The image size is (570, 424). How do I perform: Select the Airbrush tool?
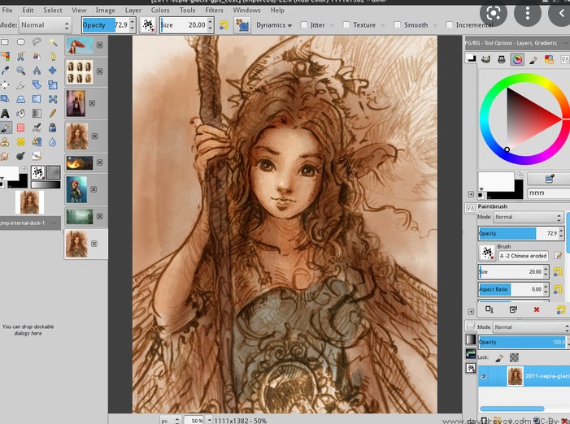pos(37,128)
